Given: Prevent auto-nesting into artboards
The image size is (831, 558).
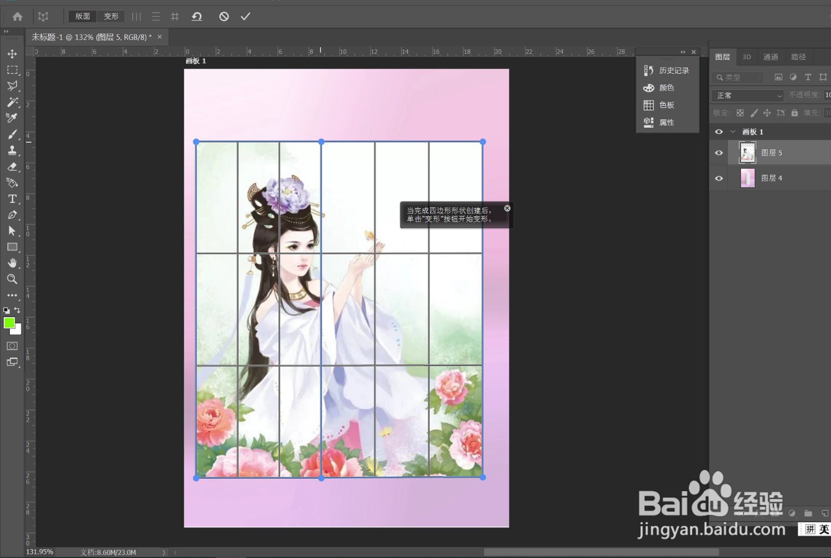Looking at the screenshot, I should pyautogui.click(x=781, y=113).
